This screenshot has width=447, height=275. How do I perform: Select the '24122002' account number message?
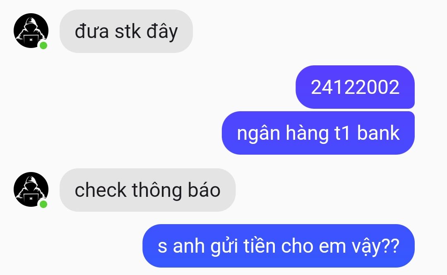[355, 87]
